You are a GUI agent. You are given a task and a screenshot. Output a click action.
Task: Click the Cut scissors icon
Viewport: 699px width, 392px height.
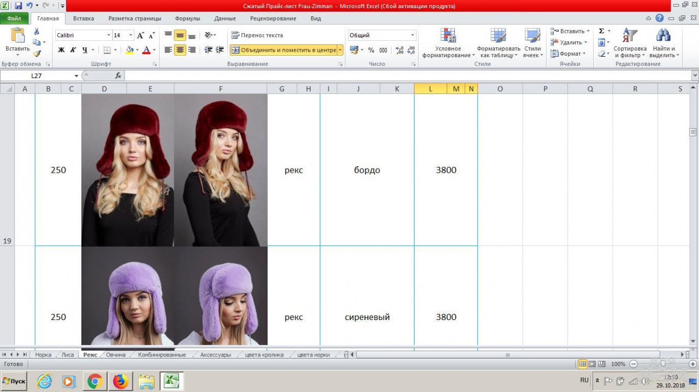37,32
